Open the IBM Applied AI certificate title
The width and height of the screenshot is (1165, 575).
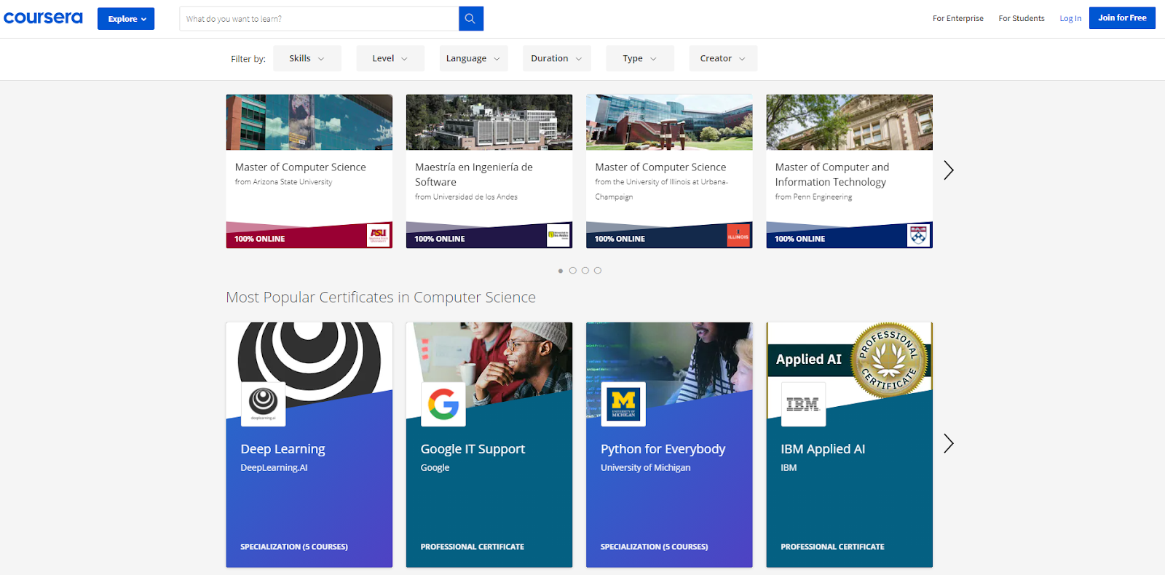823,449
